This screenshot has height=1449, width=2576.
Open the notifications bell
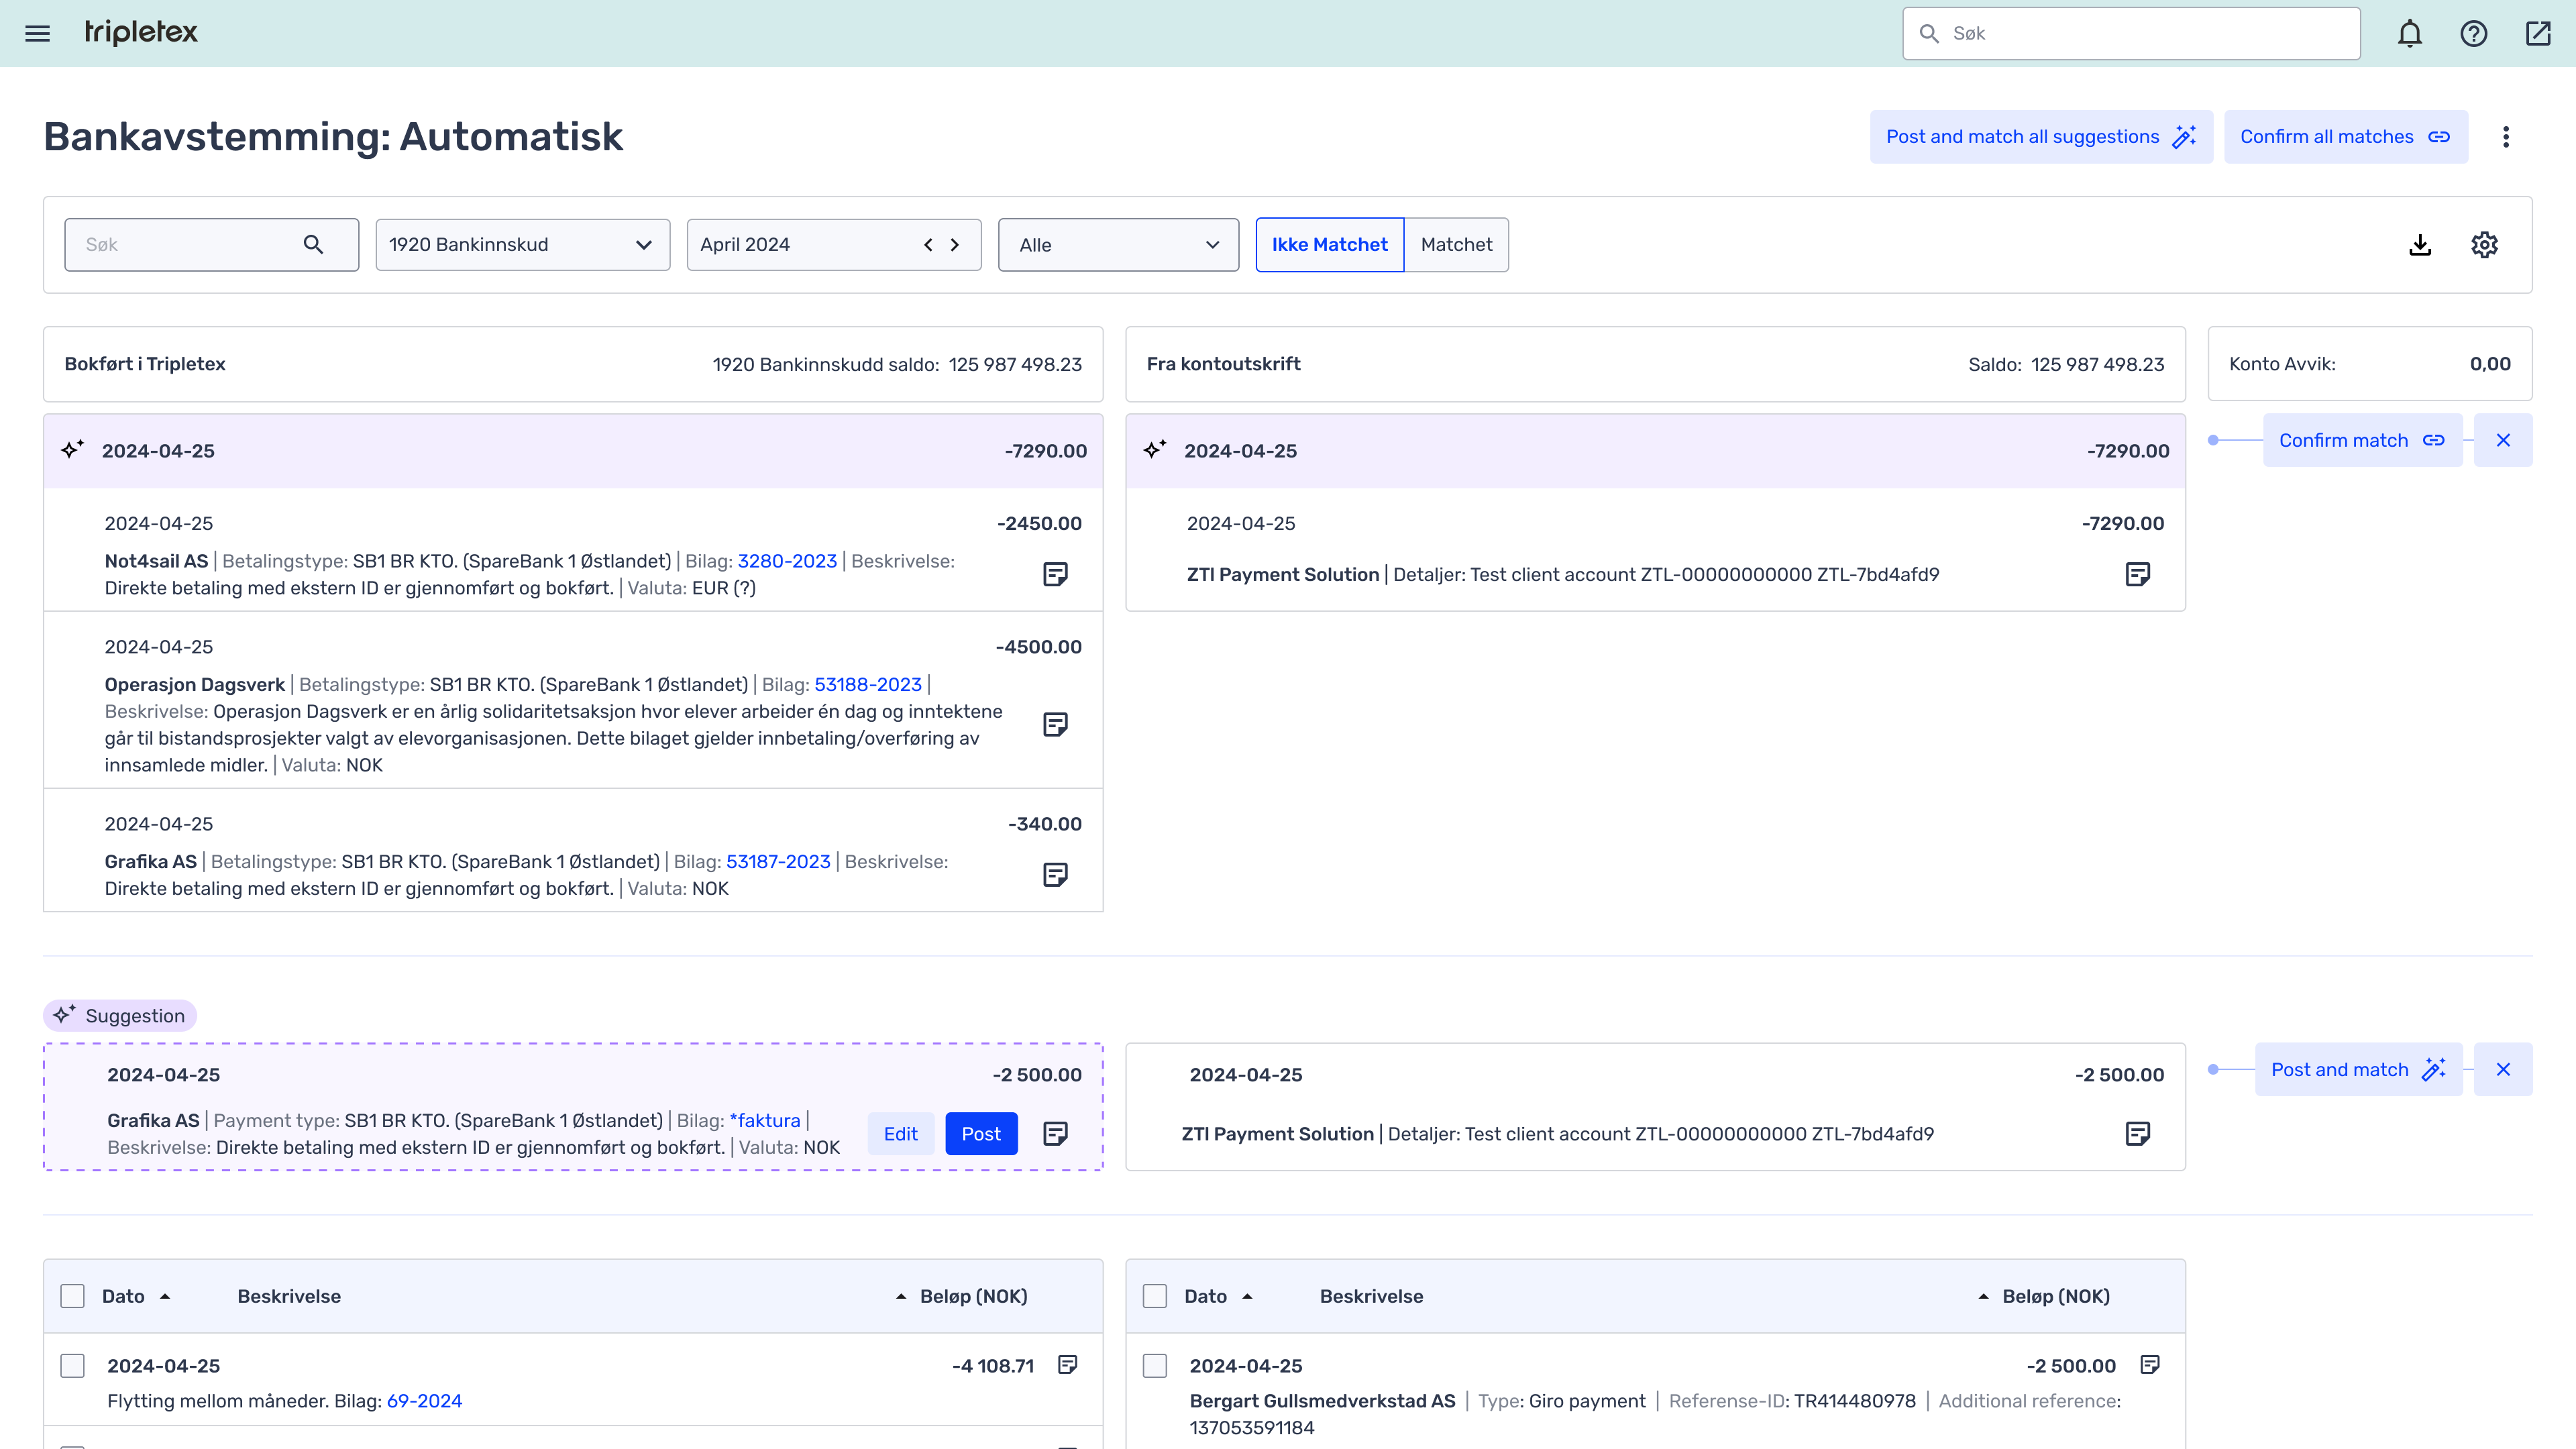[x=2410, y=33]
